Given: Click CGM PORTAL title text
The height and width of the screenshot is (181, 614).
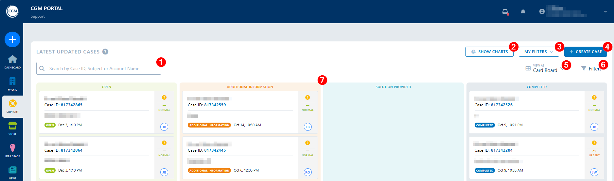Looking at the screenshot, I should pos(46,8).
